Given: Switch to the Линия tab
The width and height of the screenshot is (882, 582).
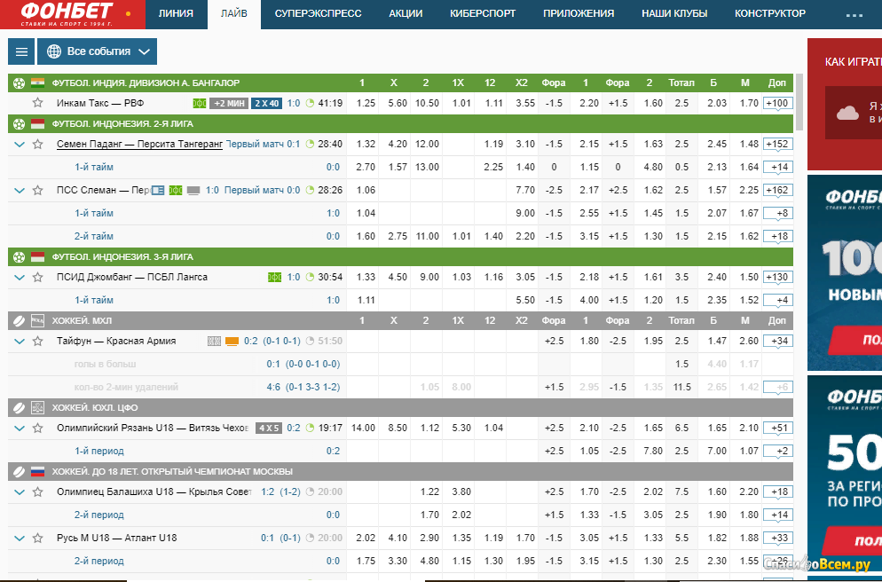Looking at the screenshot, I should tap(176, 13).
